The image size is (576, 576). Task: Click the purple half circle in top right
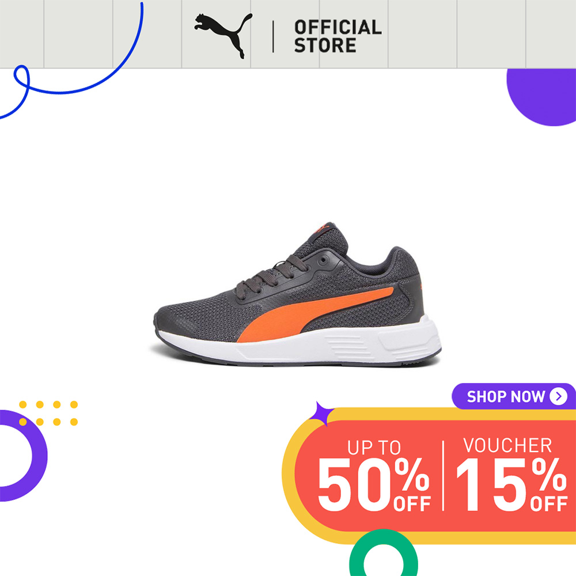point(541,97)
